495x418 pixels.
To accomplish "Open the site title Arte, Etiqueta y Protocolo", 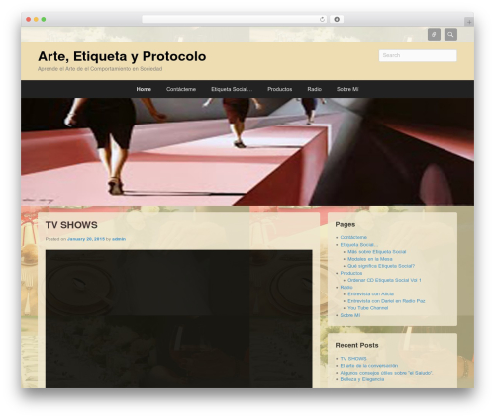I will tap(122, 56).
